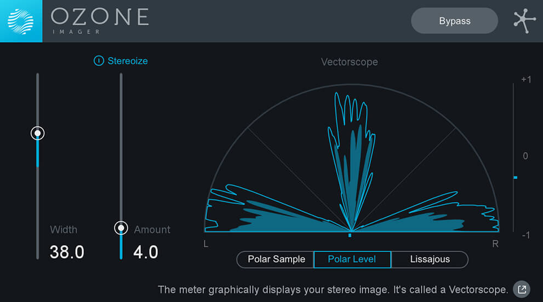Switch to Lissajous view
Viewport: 543px width, 302px height.
click(430, 259)
